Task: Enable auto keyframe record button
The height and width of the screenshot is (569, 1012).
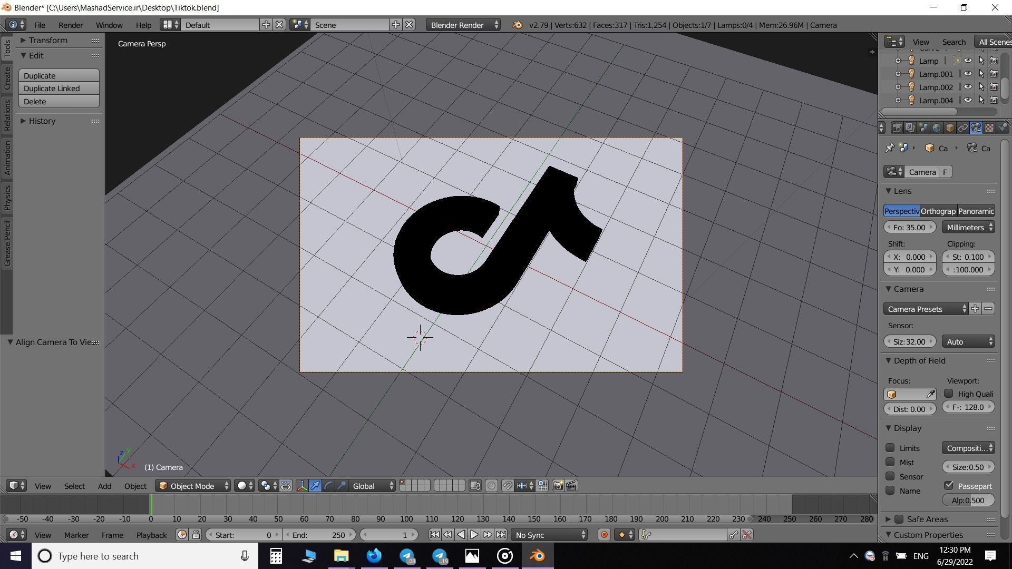Action: (604, 535)
